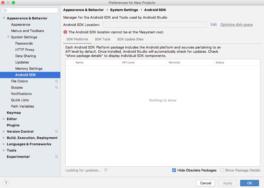264x188 pixels.
Task: Click the project-level icon next to Version Control
Action: 56,131
